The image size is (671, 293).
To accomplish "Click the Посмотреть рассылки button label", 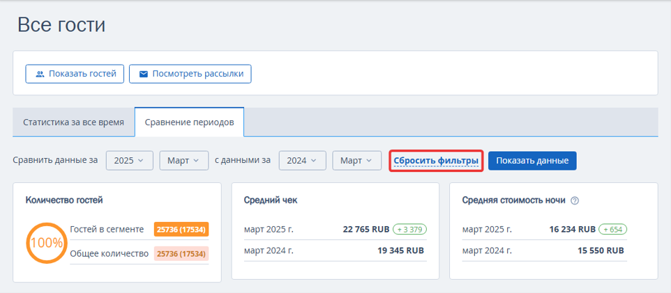I will click(198, 74).
